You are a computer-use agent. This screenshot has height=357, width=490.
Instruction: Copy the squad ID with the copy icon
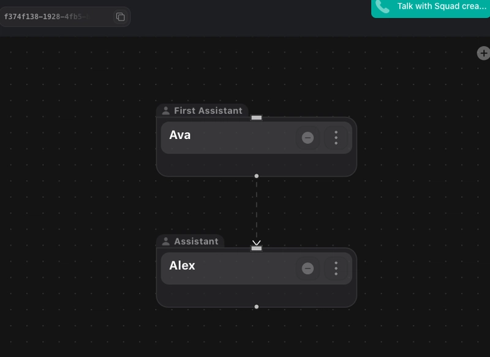120,17
